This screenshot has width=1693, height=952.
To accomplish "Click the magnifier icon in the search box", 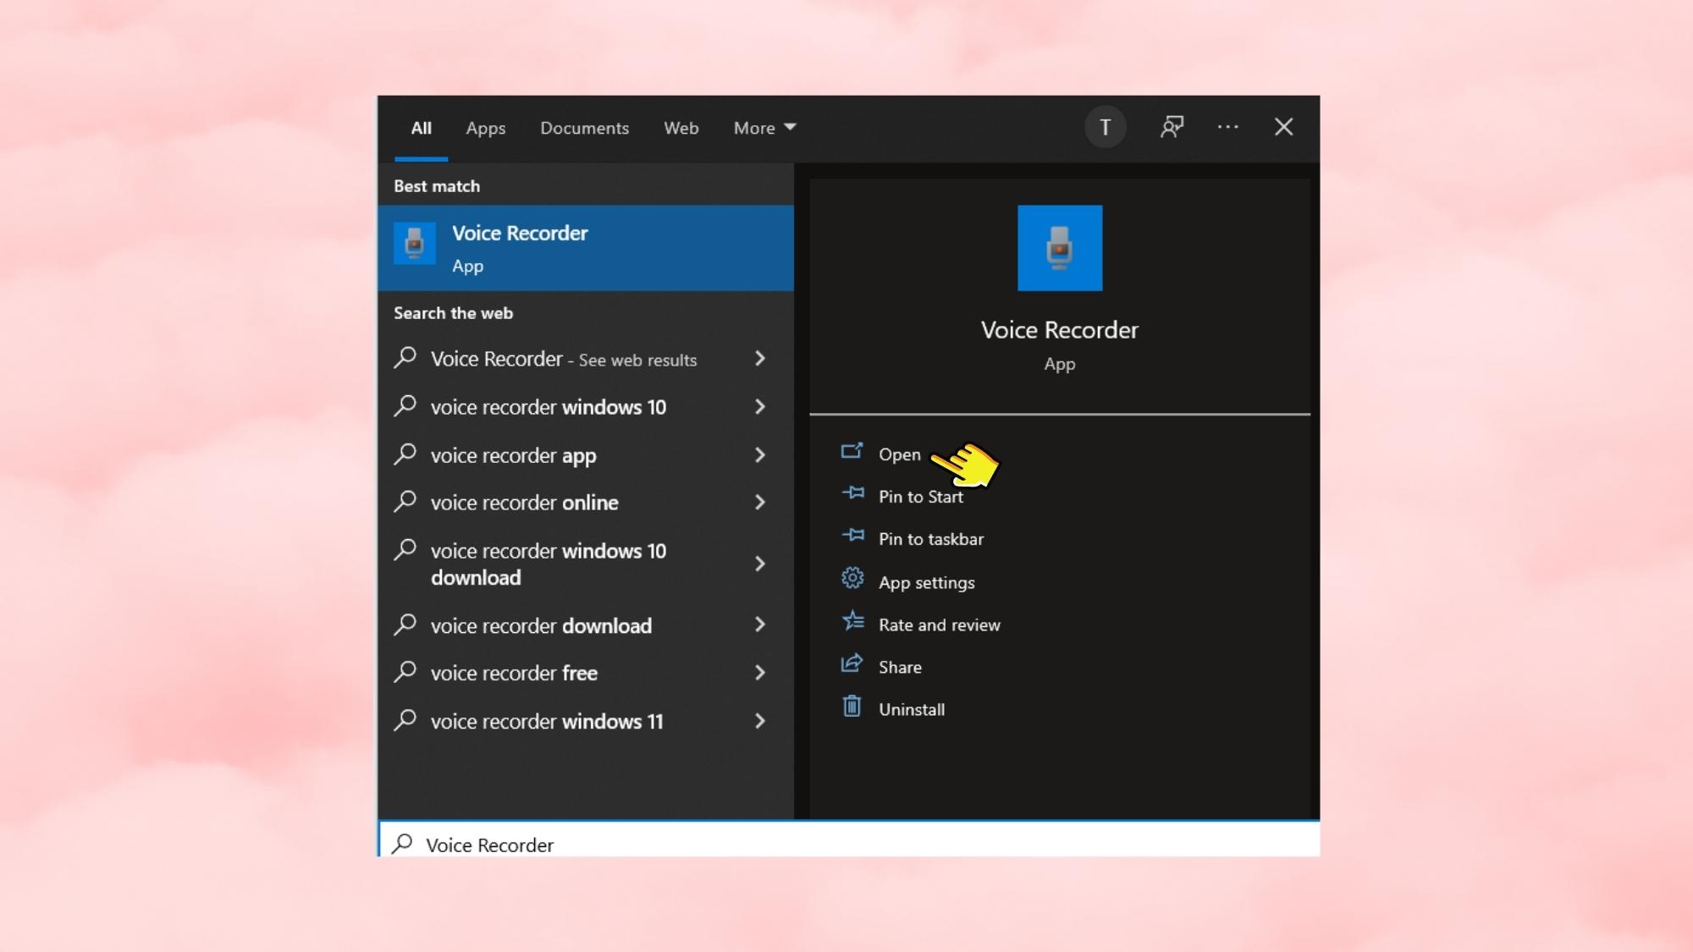I will pyautogui.click(x=402, y=844).
